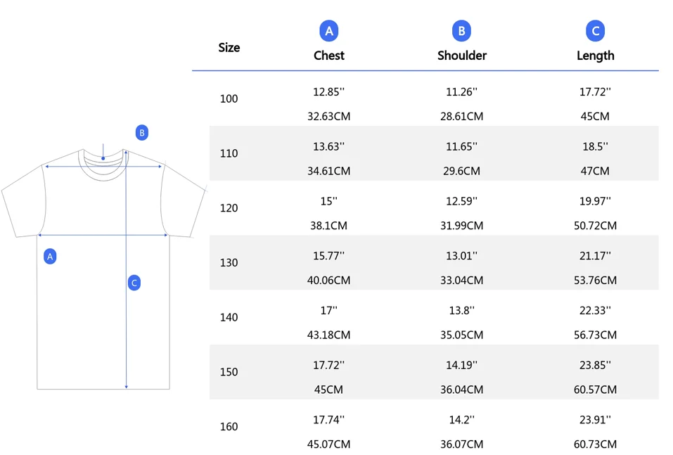Click the size 110 row label
The image size is (673, 455).
click(229, 153)
